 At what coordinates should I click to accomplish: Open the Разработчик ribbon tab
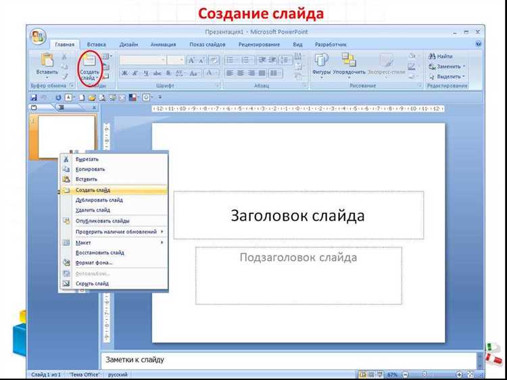[331, 45]
